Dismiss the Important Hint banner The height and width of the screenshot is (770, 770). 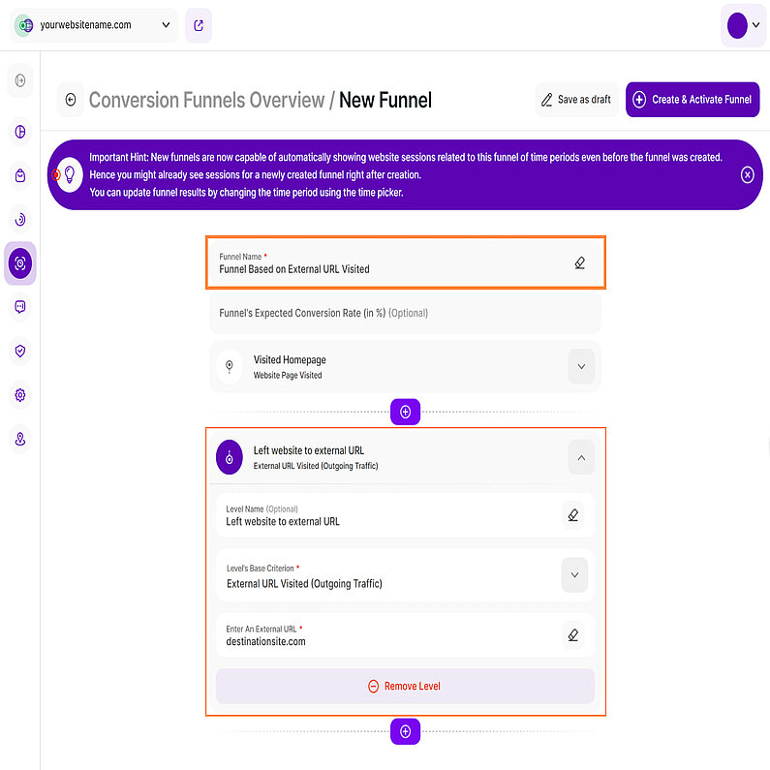[x=747, y=174]
